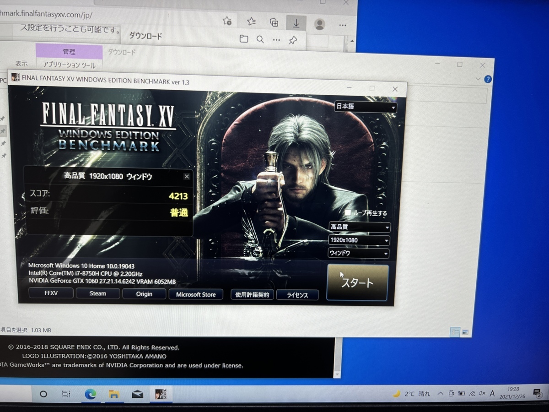Open the ライセンス license button

[x=297, y=295]
